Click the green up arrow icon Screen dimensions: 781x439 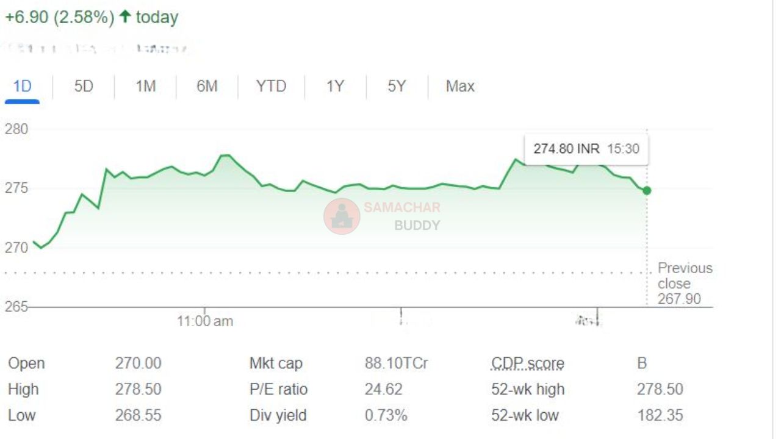click(125, 16)
